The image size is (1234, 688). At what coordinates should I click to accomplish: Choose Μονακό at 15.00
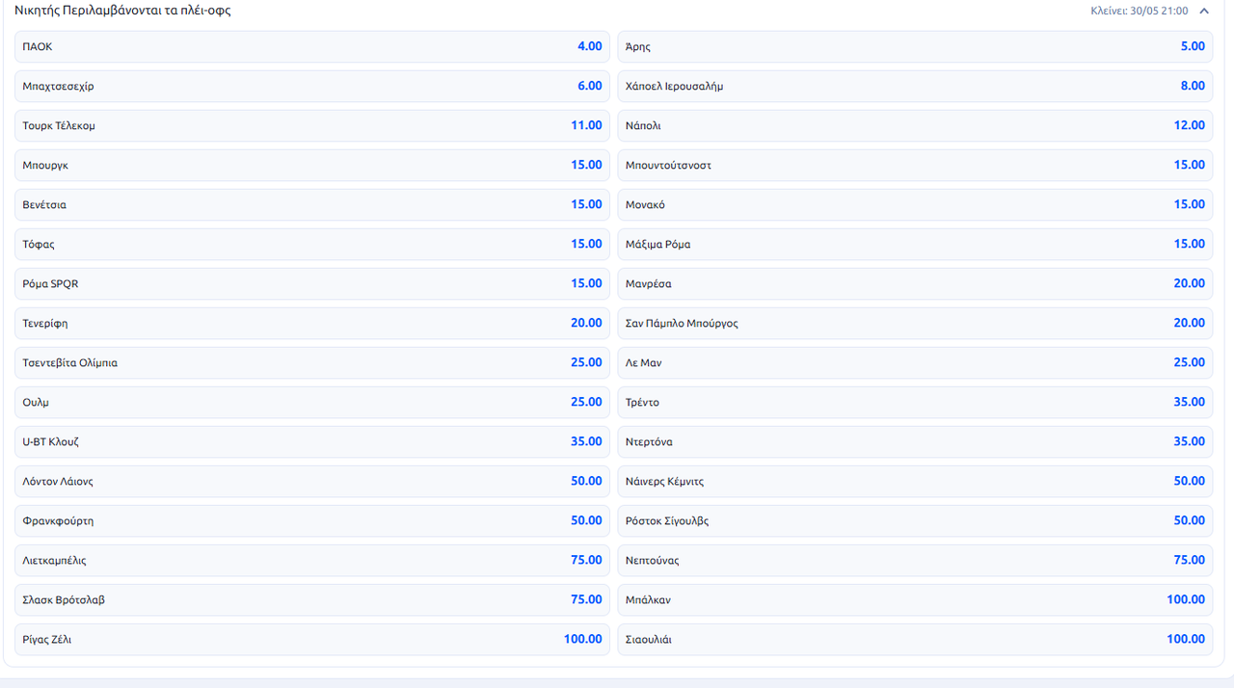[915, 204]
